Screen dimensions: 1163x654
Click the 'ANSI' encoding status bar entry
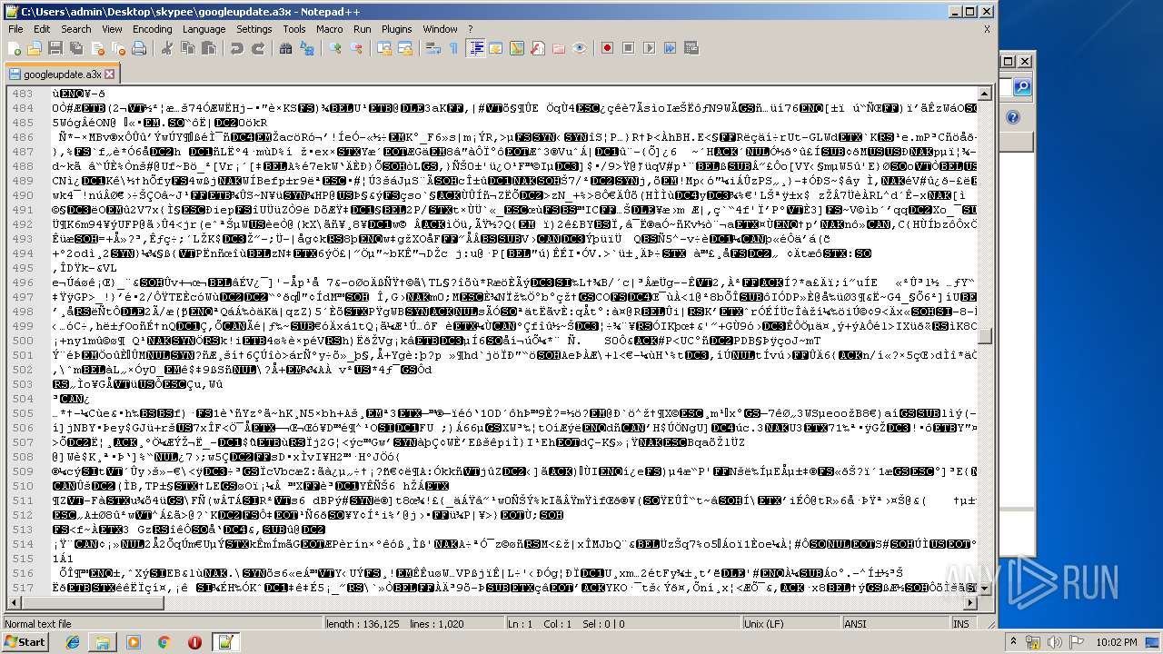pyautogui.click(x=895, y=624)
